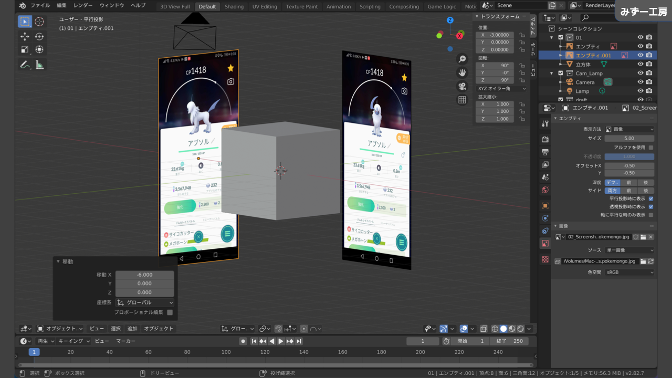Viewport: 672px width, 378px height.
Task: Open the レンダー menu
Action: tap(83, 5)
